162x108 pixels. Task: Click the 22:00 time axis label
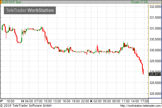(85, 101)
